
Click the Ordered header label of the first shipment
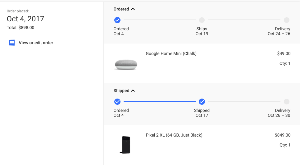pyautogui.click(x=121, y=9)
